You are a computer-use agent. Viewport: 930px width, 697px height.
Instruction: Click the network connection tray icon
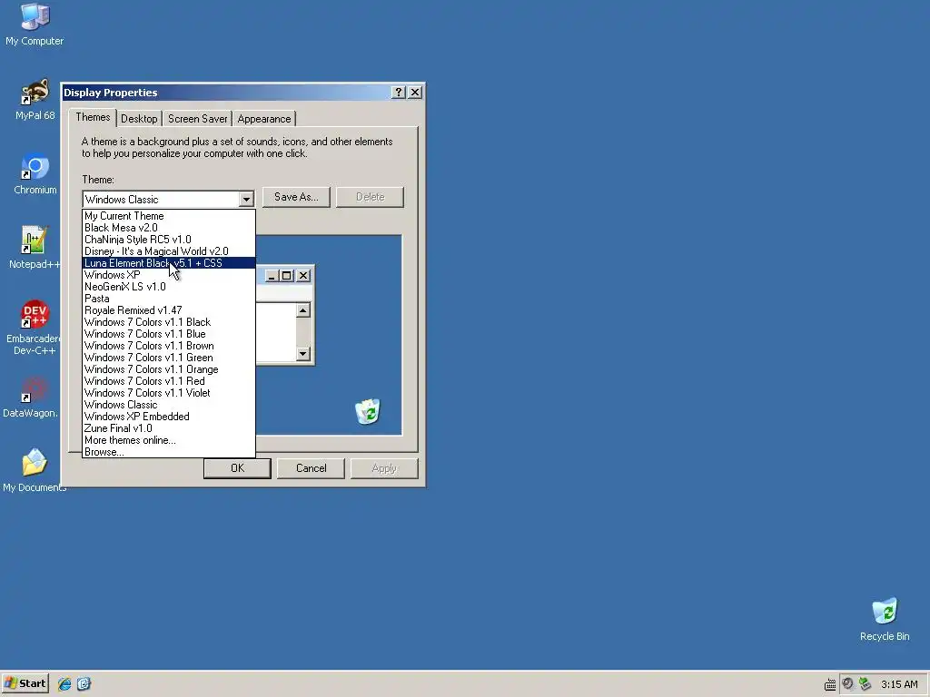pyautogui.click(x=865, y=684)
